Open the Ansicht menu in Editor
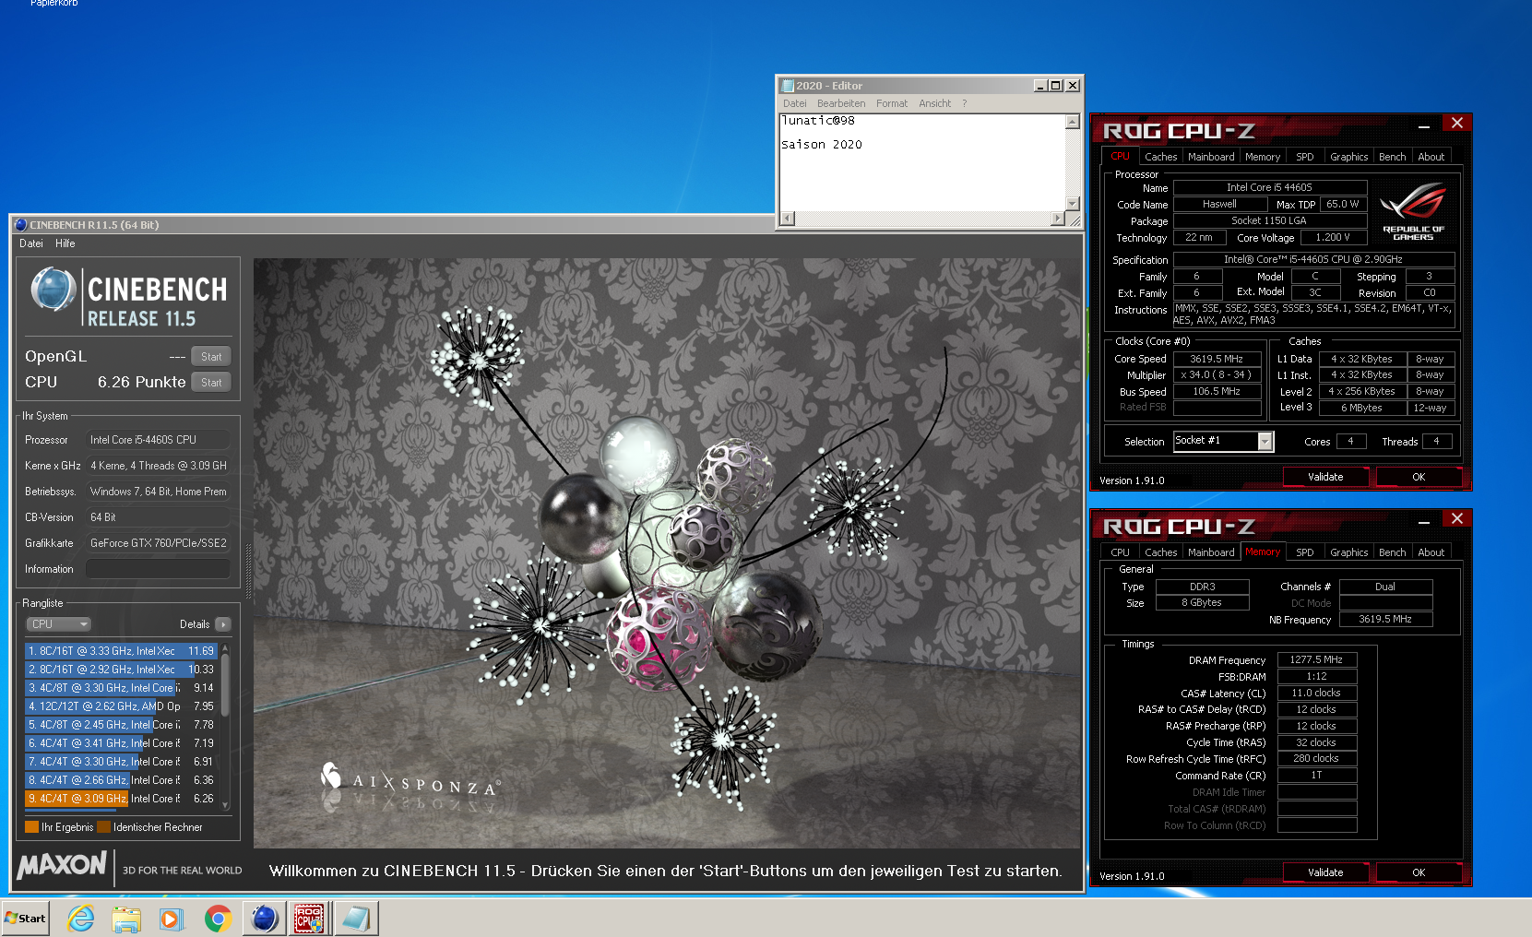 click(934, 103)
